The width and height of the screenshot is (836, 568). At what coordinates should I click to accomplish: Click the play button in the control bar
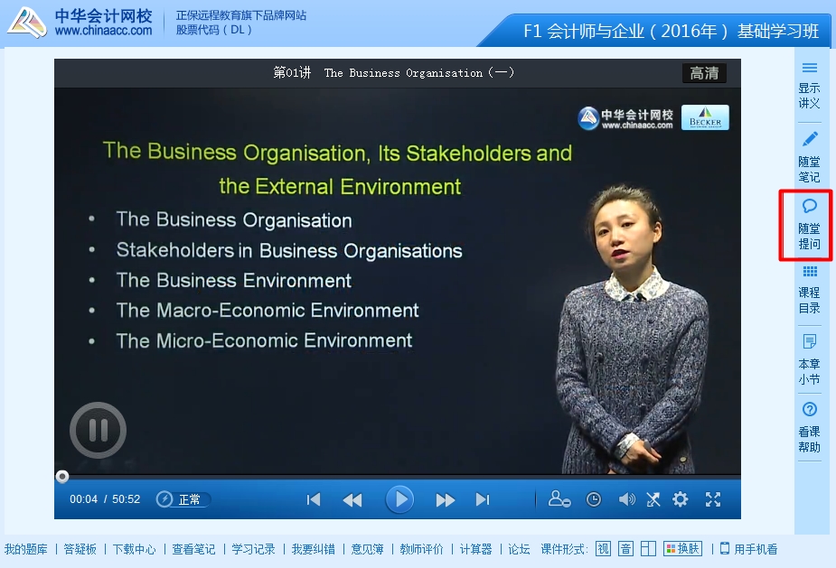click(399, 499)
